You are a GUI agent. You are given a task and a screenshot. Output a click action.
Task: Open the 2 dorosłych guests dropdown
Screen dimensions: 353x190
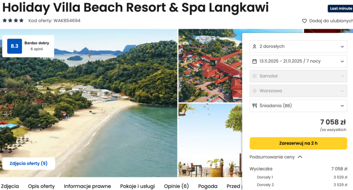(x=298, y=47)
